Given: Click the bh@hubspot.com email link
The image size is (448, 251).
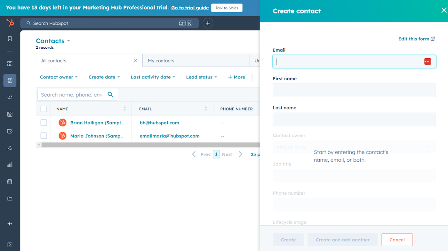Looking at the screenshot, I should click(x=159, y=123).
